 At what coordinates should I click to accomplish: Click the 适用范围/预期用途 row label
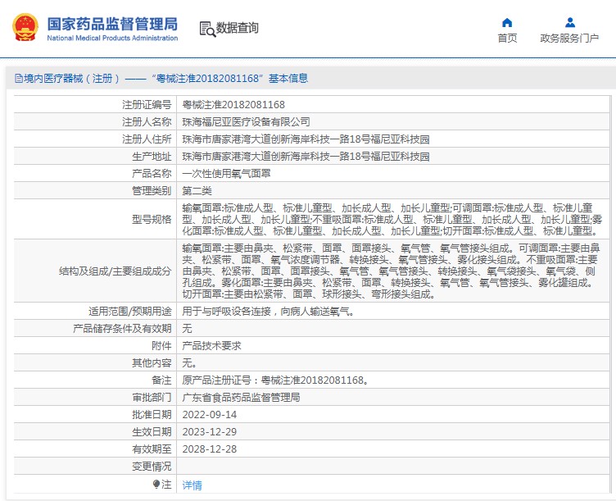point(130,312)
